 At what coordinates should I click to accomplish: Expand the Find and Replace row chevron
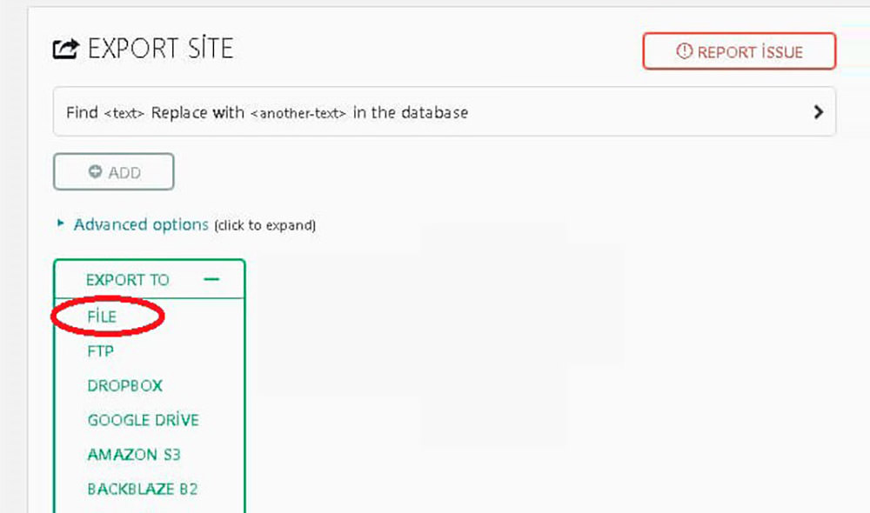(818, 112)
